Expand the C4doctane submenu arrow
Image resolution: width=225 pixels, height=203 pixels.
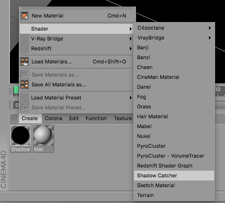click(210, 28)
